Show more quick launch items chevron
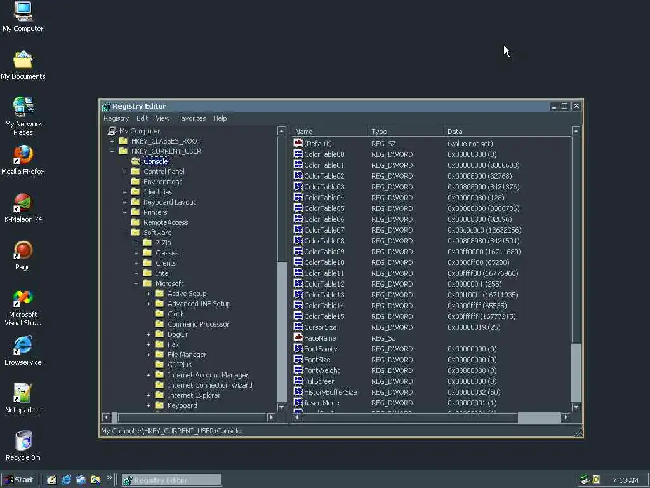 [x=109, y=478]
